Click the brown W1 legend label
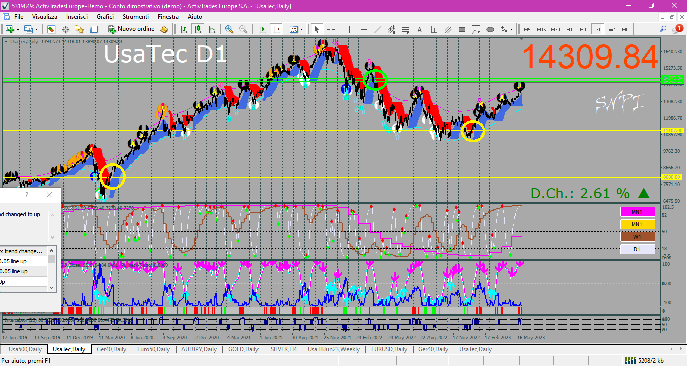This screenshot has width=687, height=366. coord(637,237)
